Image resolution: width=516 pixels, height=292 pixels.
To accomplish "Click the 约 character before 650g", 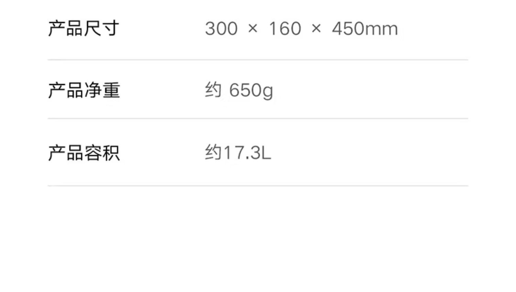I will click(213, 90).
